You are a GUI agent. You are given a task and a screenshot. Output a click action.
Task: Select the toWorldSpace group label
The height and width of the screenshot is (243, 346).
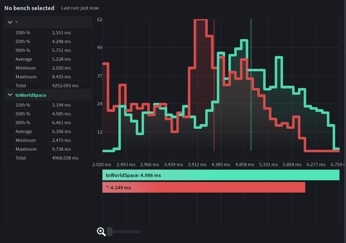(31, 95)
